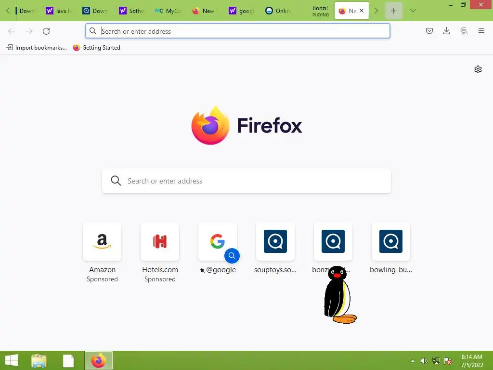The height and width of the screenshot is (370, 493).
Task: Expand the list all tabs dropdown
Action: 413,11
